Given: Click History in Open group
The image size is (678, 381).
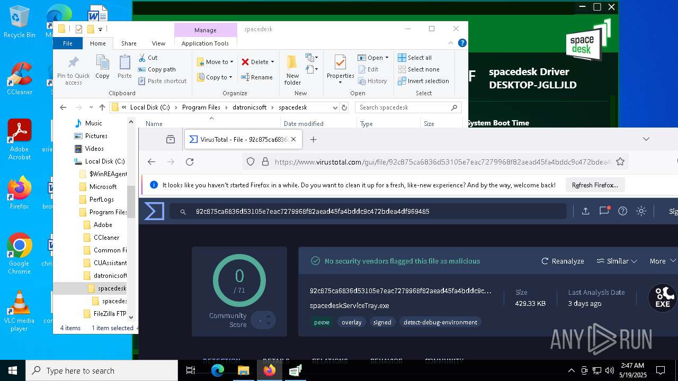Looking at the screenshot, I should pos(372,81).
